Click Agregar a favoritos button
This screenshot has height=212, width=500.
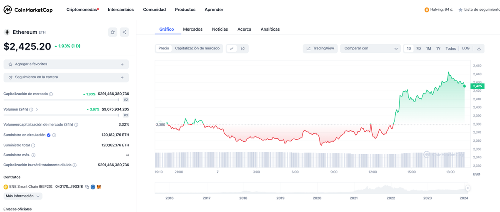pos(66,64)
